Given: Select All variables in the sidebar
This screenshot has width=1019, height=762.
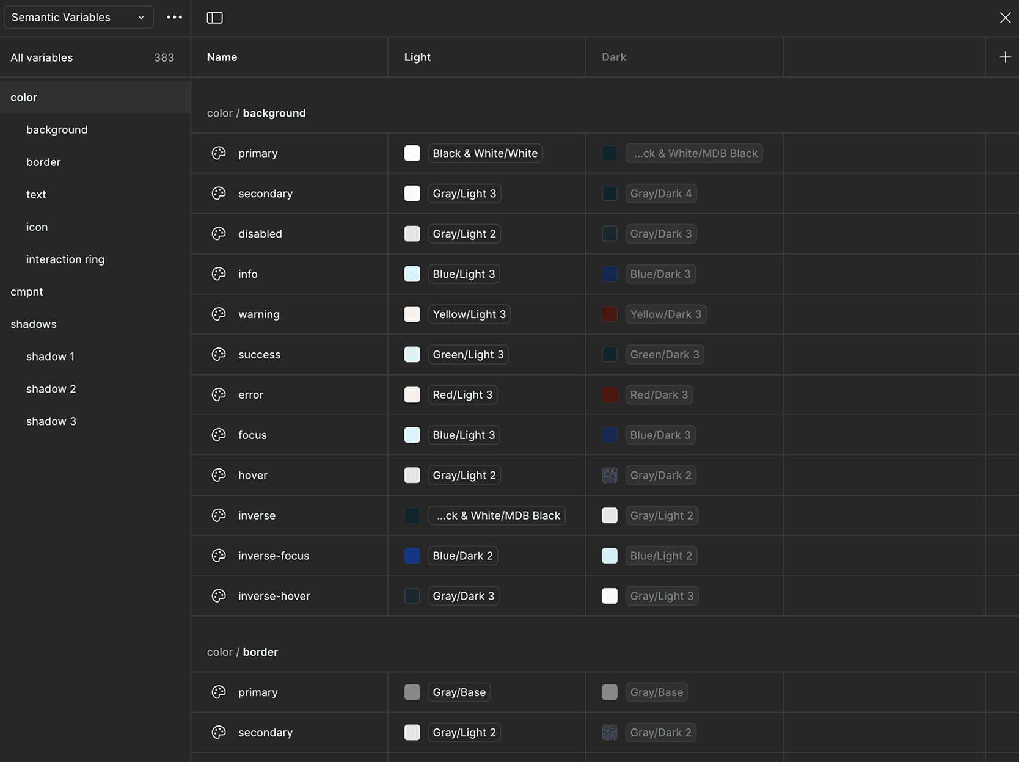Looking at the screenshot, I should coord(42,57).
